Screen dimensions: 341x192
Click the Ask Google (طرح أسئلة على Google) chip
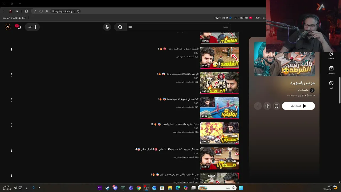(x=66, y=11)
